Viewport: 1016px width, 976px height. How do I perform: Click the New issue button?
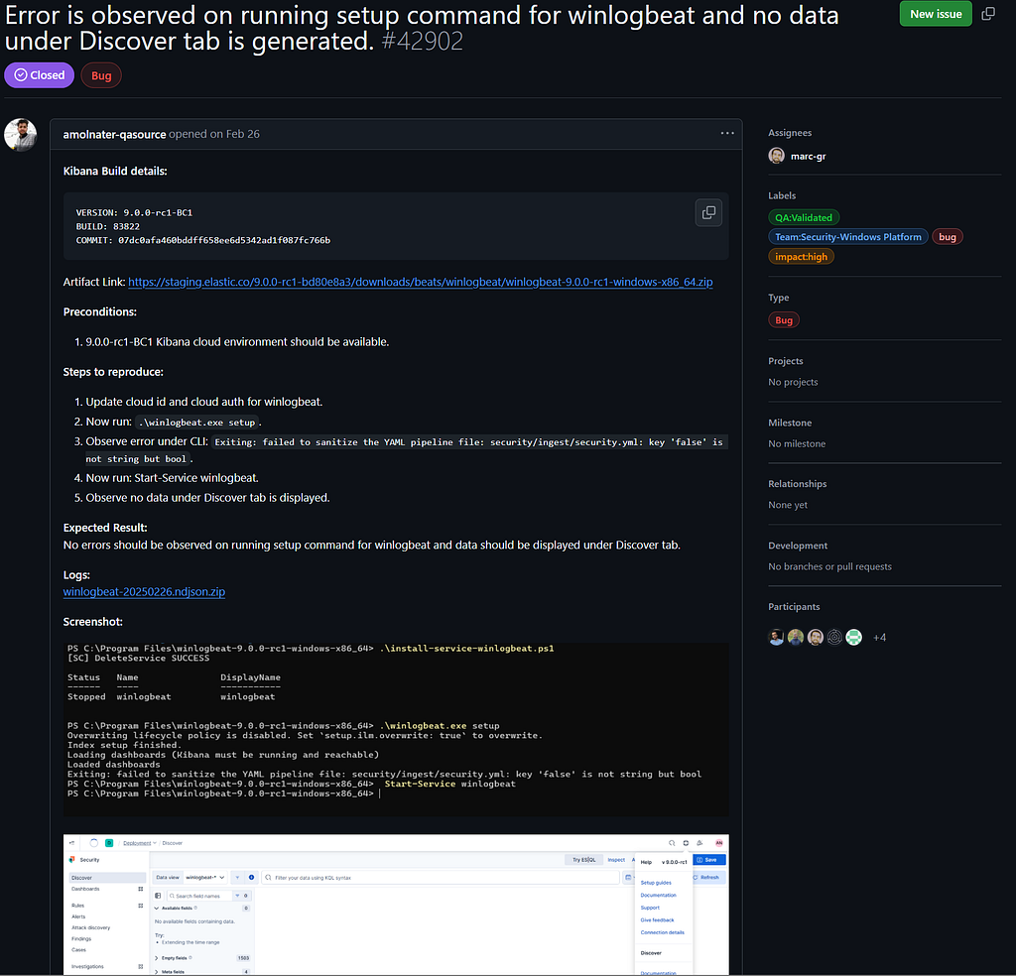click(936, 14)
